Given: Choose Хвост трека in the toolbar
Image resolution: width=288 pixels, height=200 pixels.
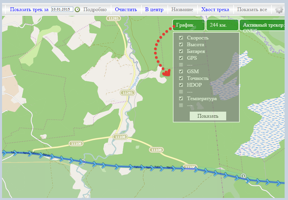Looking at the screenshot, I should coord(215,9).
